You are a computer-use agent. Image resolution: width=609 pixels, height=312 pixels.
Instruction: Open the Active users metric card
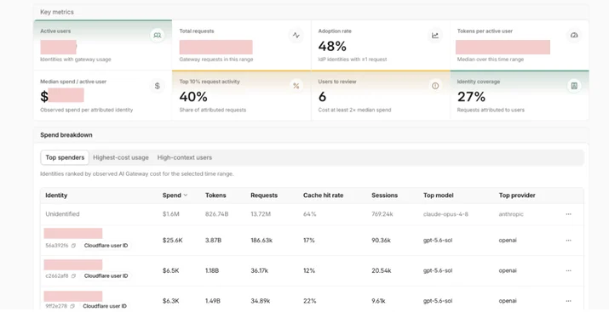102,45
